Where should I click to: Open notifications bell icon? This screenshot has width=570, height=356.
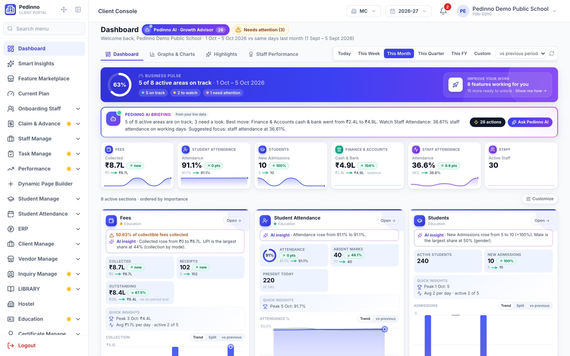pos(443,11)
